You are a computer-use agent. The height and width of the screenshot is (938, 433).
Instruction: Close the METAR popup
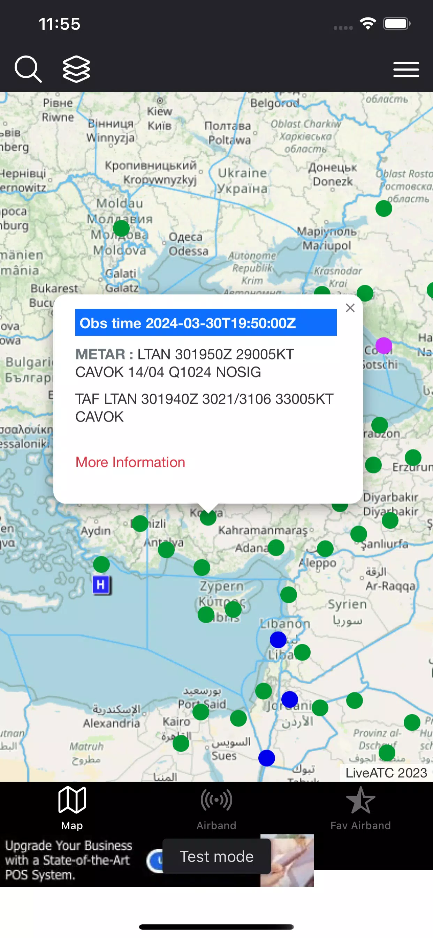tap(350, 308)
